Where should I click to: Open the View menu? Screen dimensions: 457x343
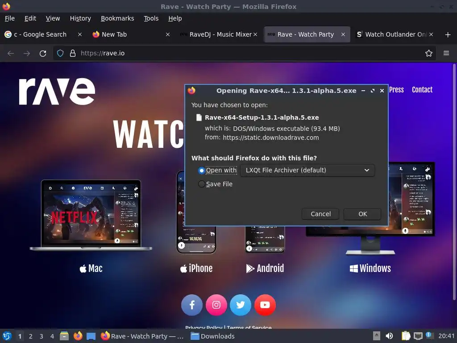53,18
